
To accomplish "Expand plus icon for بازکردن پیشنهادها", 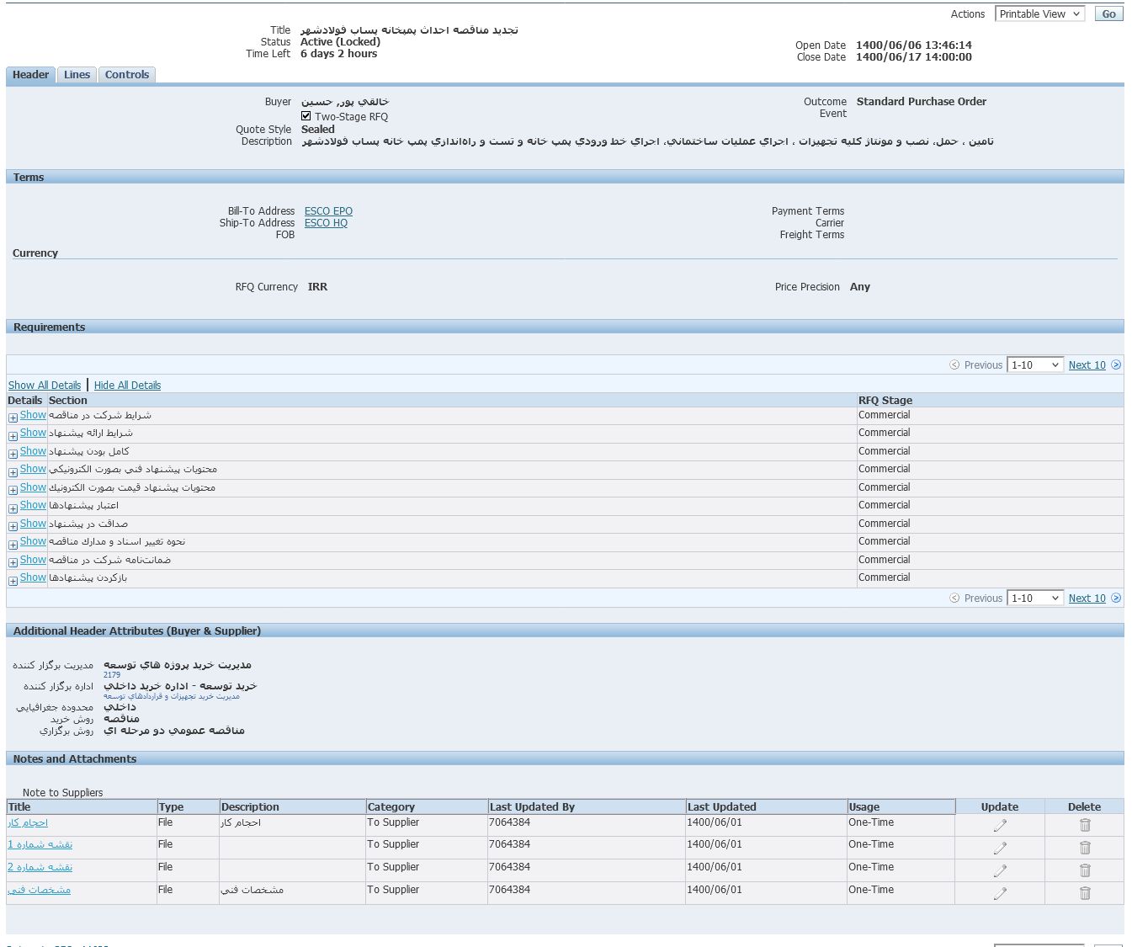I will [13, 581].
